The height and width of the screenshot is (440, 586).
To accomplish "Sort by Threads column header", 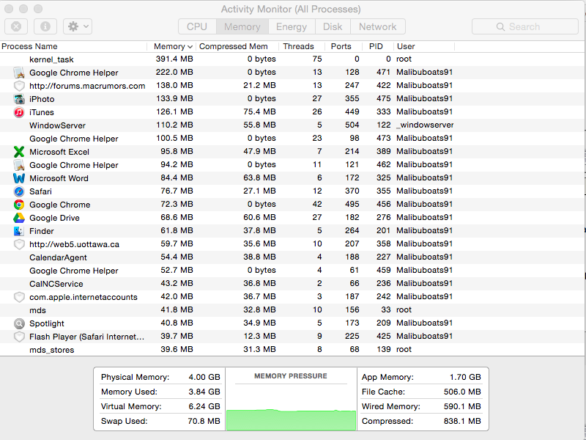I will (301, 46).
